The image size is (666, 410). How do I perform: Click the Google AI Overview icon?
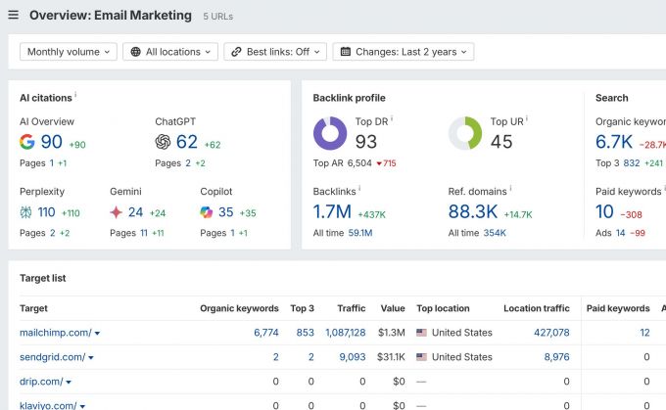(x=27, y=142)
